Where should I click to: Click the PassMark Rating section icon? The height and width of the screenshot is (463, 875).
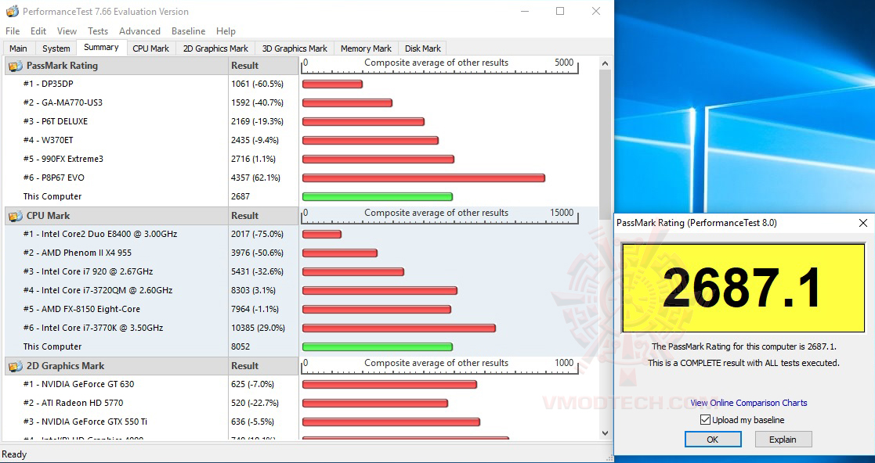(x=15, y=65)
